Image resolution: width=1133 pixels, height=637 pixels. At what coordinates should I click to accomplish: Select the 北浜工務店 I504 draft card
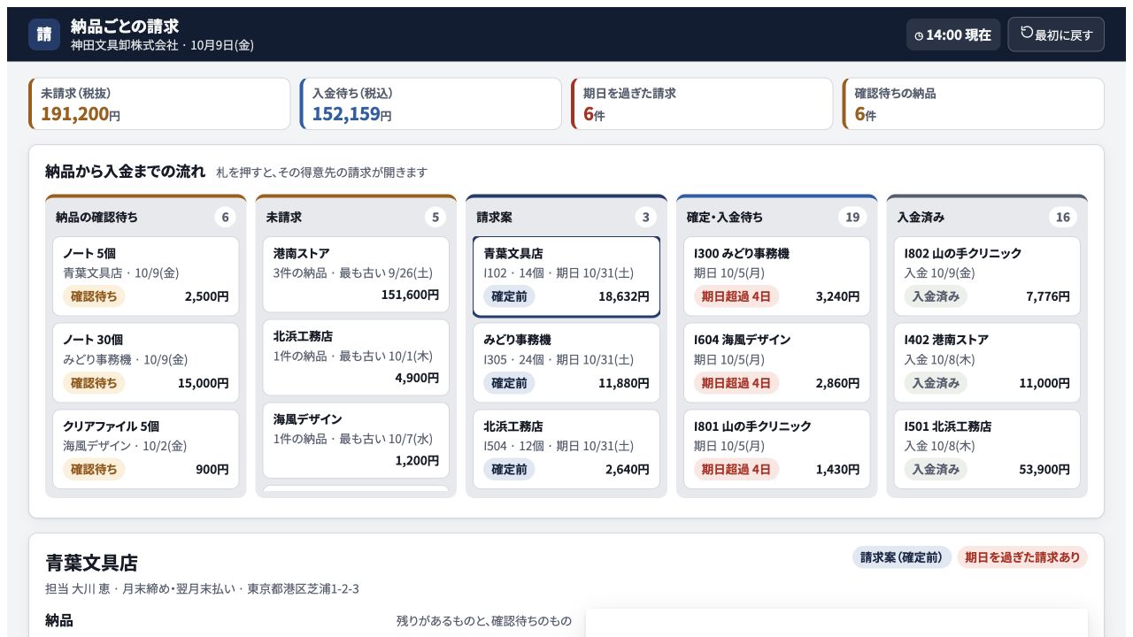(x=566, y=449)
